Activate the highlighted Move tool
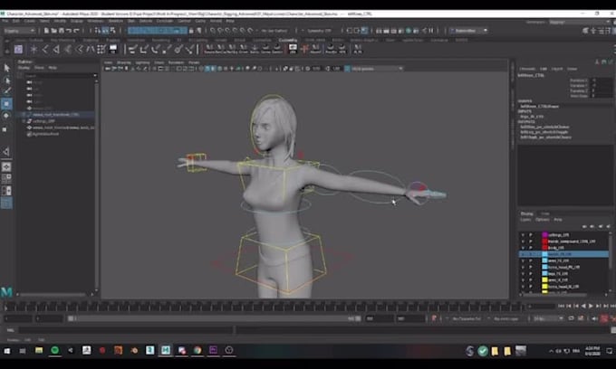Screen dimensions: 616x369 (x=6, y=104)
